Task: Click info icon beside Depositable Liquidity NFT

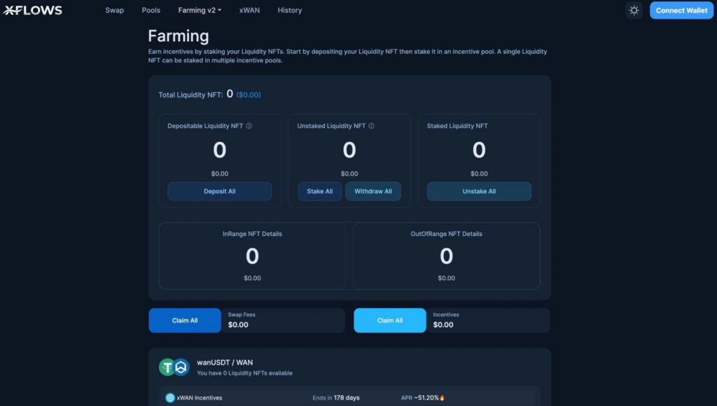Action: (x=249, y=126)
